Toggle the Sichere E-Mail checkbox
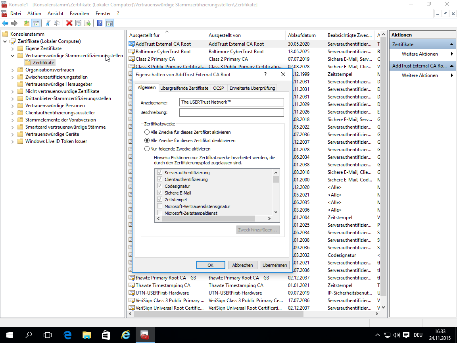Screen dimensions: 457x343 click(160, 193)
